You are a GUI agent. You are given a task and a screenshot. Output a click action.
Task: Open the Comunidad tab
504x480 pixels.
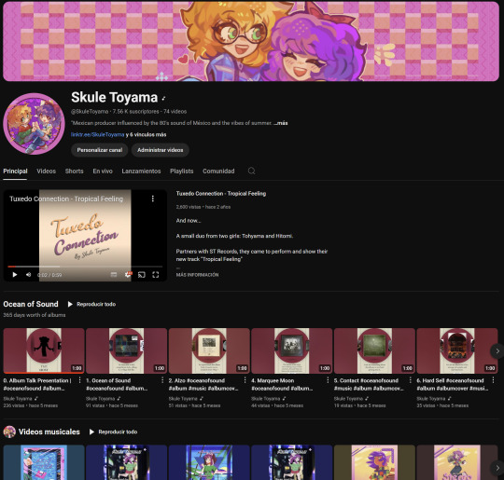tap(218, 171)
